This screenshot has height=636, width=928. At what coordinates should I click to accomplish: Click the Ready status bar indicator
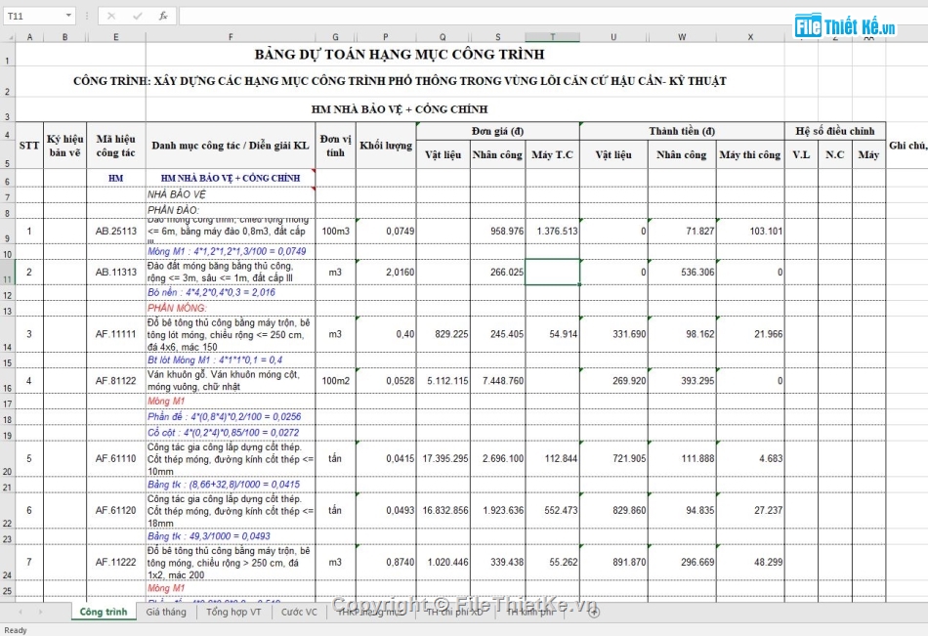(x=16, y=630)
